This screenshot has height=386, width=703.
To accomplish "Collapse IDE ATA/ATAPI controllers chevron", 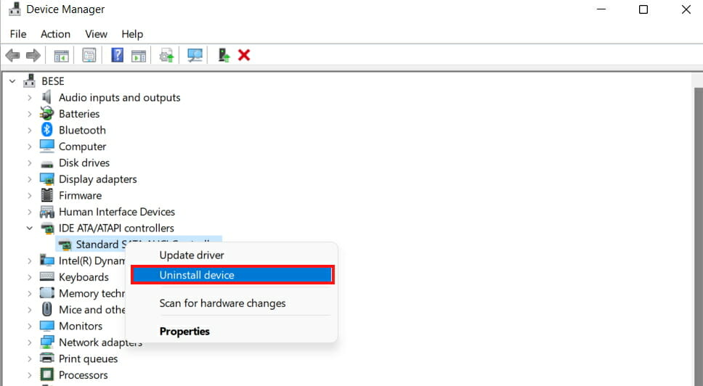I will (30, 228).
